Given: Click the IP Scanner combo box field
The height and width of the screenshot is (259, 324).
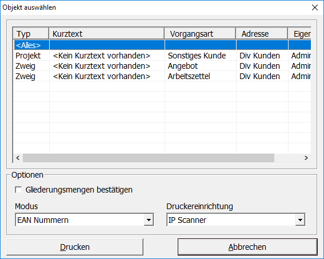Looking at the screenshot, I should (231, 220).
